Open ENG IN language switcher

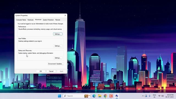[155, 96]
